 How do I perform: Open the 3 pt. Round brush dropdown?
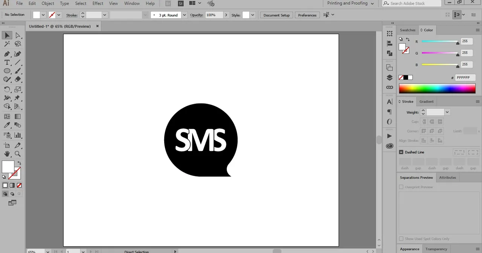184,15
